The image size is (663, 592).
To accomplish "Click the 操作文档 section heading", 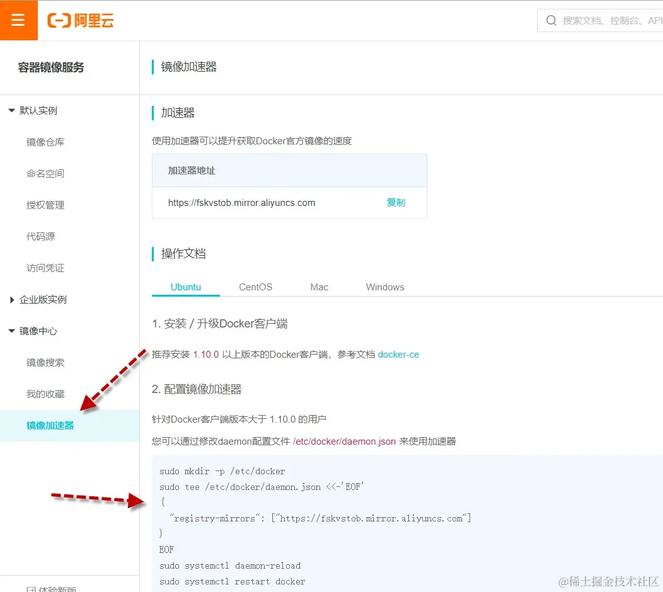I will [x=183, y=254].
